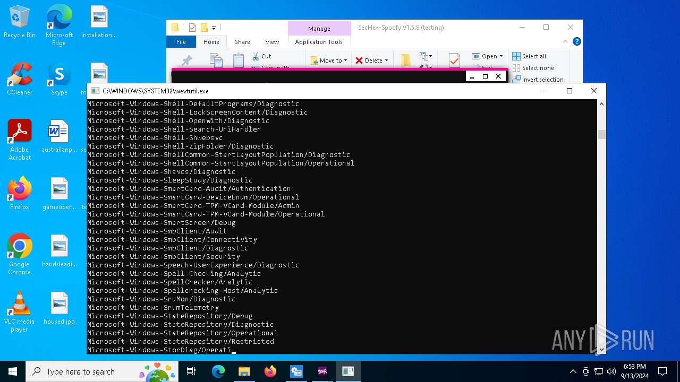Click the console scrollbar down arrow
This screenshot has height=382, width=680.
pos(601,349)
